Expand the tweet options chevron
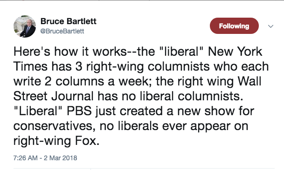This screenshot has height=170, width=284. pyautogui.click(x=270, y=26)
